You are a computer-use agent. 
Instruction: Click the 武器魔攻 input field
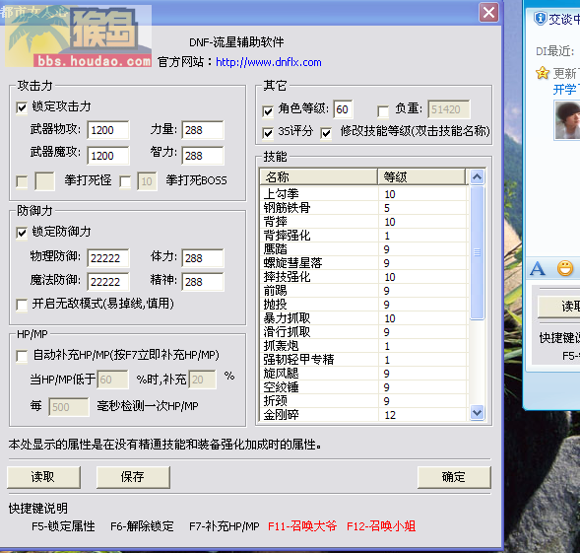coord(108,156)
